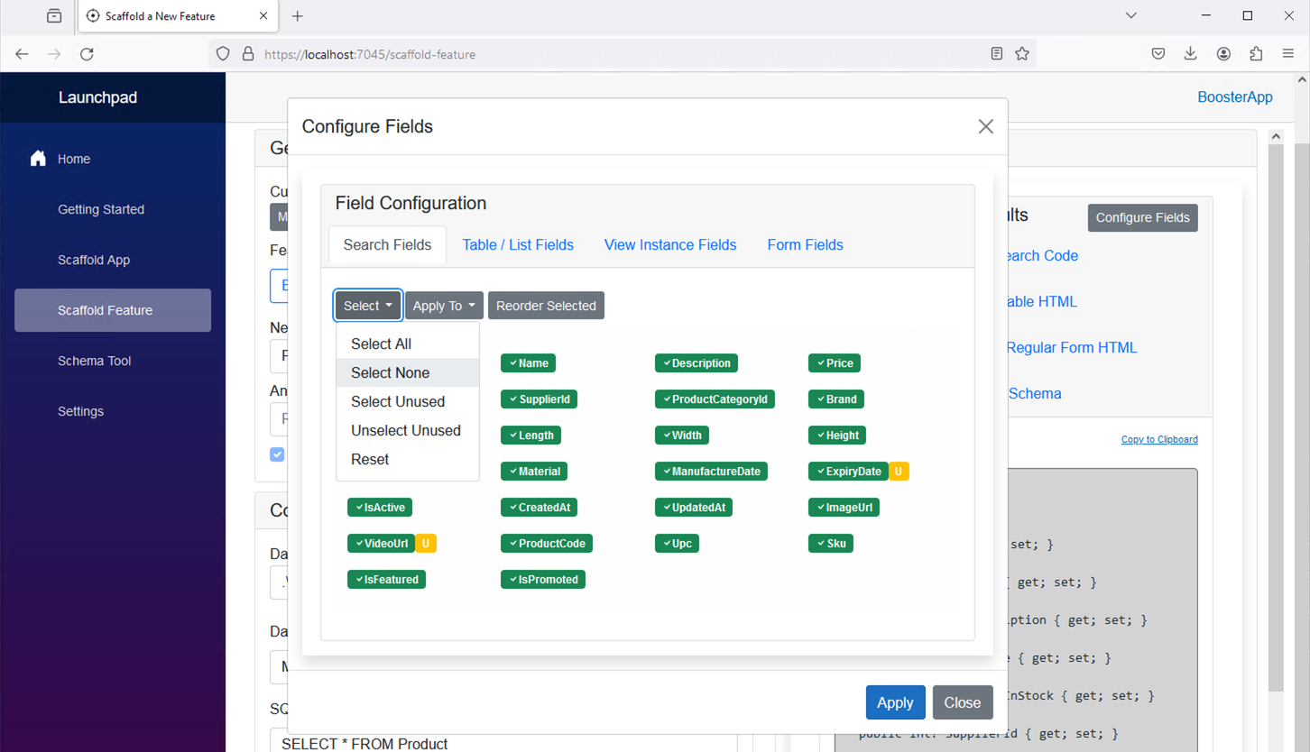This screenshot has width=1310, height=752.
Task: Click the Launchpad brand title
Action: coord(97,97)
